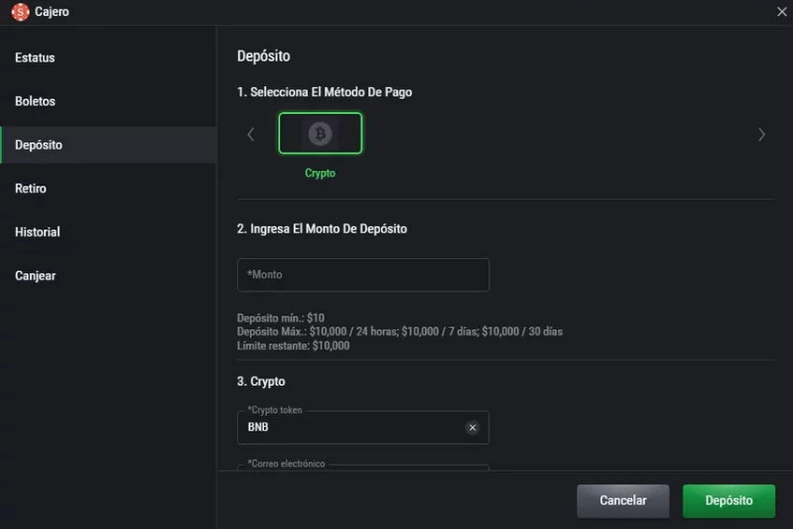This screenshot has width=793, height=529.
Task: Show next payment method with right chevron
Action: [x=761, y=135]
